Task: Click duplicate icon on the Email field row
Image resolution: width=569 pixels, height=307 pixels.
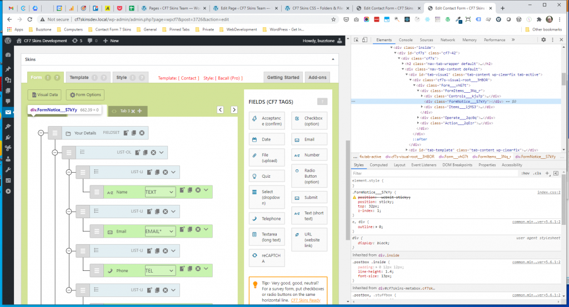Action: [189, 230]
